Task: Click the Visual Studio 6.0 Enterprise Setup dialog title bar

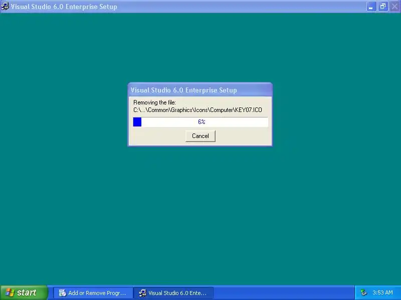Action: (x=200, y=90)
